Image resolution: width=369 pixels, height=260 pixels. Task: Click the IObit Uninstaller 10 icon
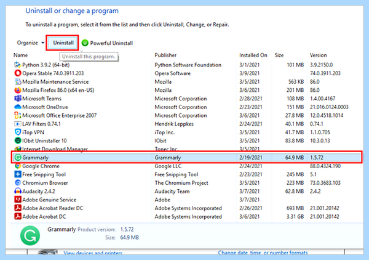point(18,140)
